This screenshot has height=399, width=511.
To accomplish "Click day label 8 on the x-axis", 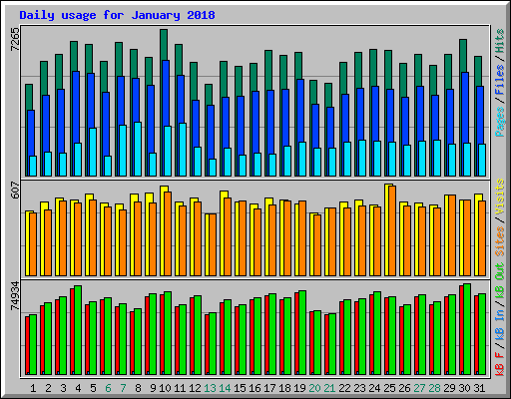I will (138, 388).
